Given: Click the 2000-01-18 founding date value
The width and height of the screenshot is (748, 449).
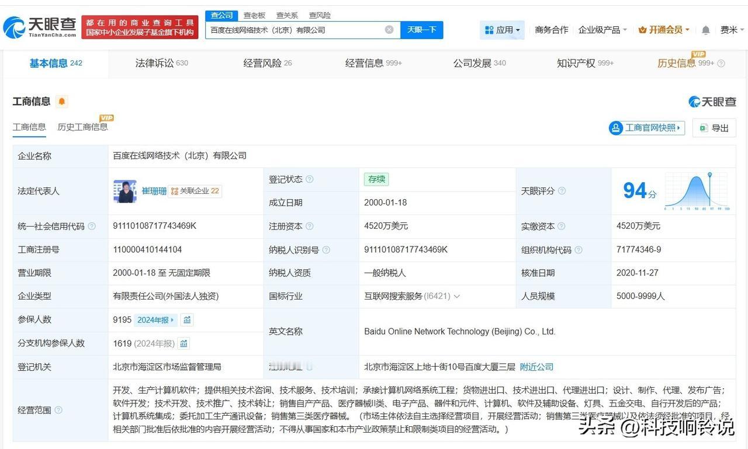Looking at the screenshot, I should 386,203.
